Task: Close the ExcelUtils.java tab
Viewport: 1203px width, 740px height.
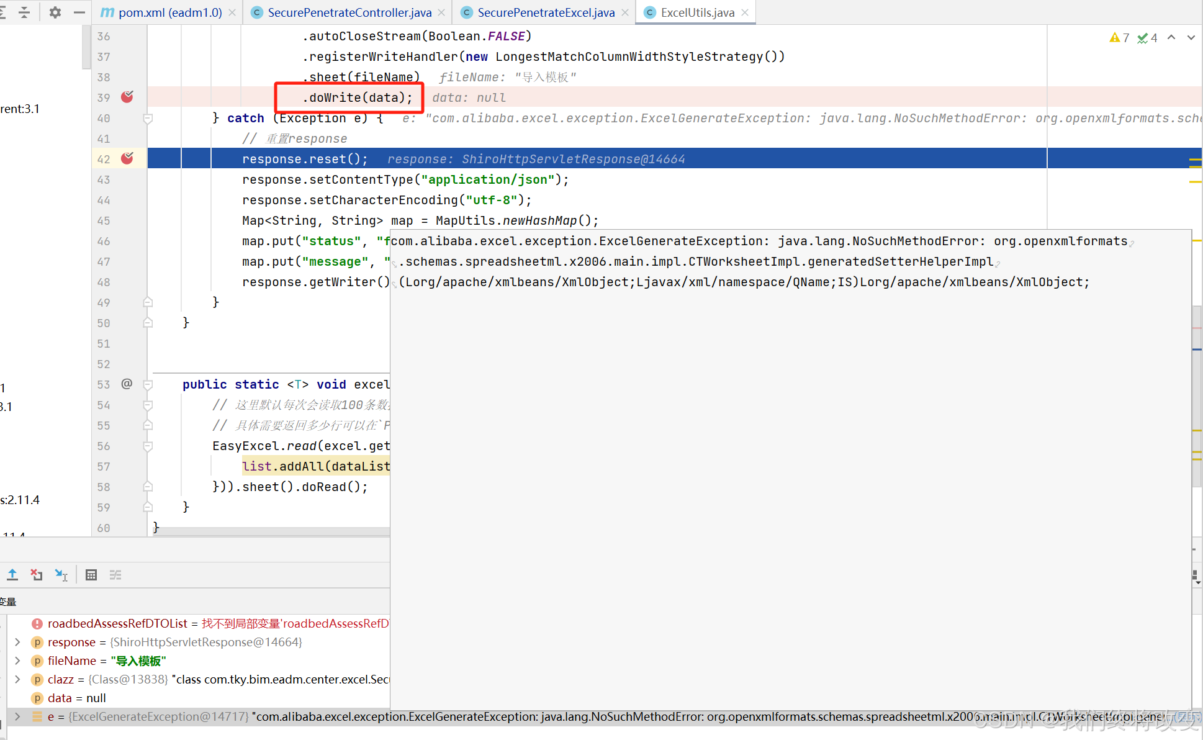Action: point(744,12)
